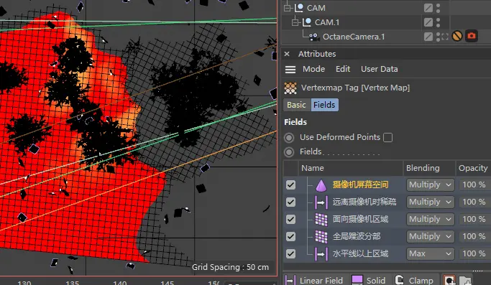Select the purple cone field layer icon

click(x=321, y=185)
